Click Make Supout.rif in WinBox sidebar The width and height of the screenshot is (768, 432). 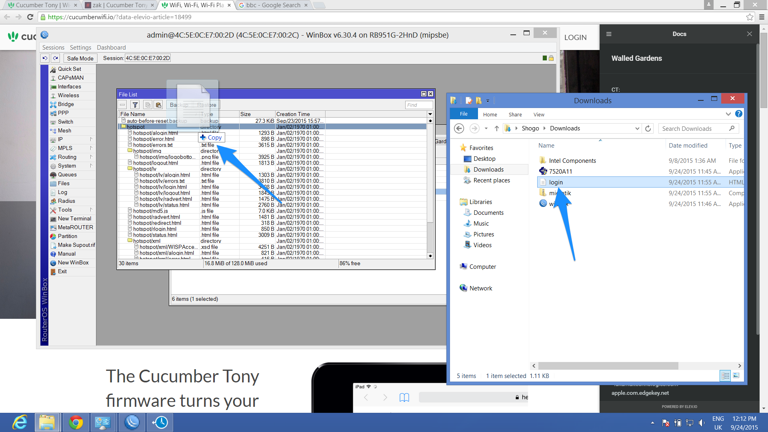pyautogui.click(x=76, y=245)
